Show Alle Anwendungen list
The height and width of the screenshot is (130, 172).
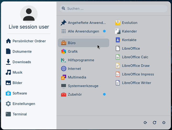coord(84,31)
